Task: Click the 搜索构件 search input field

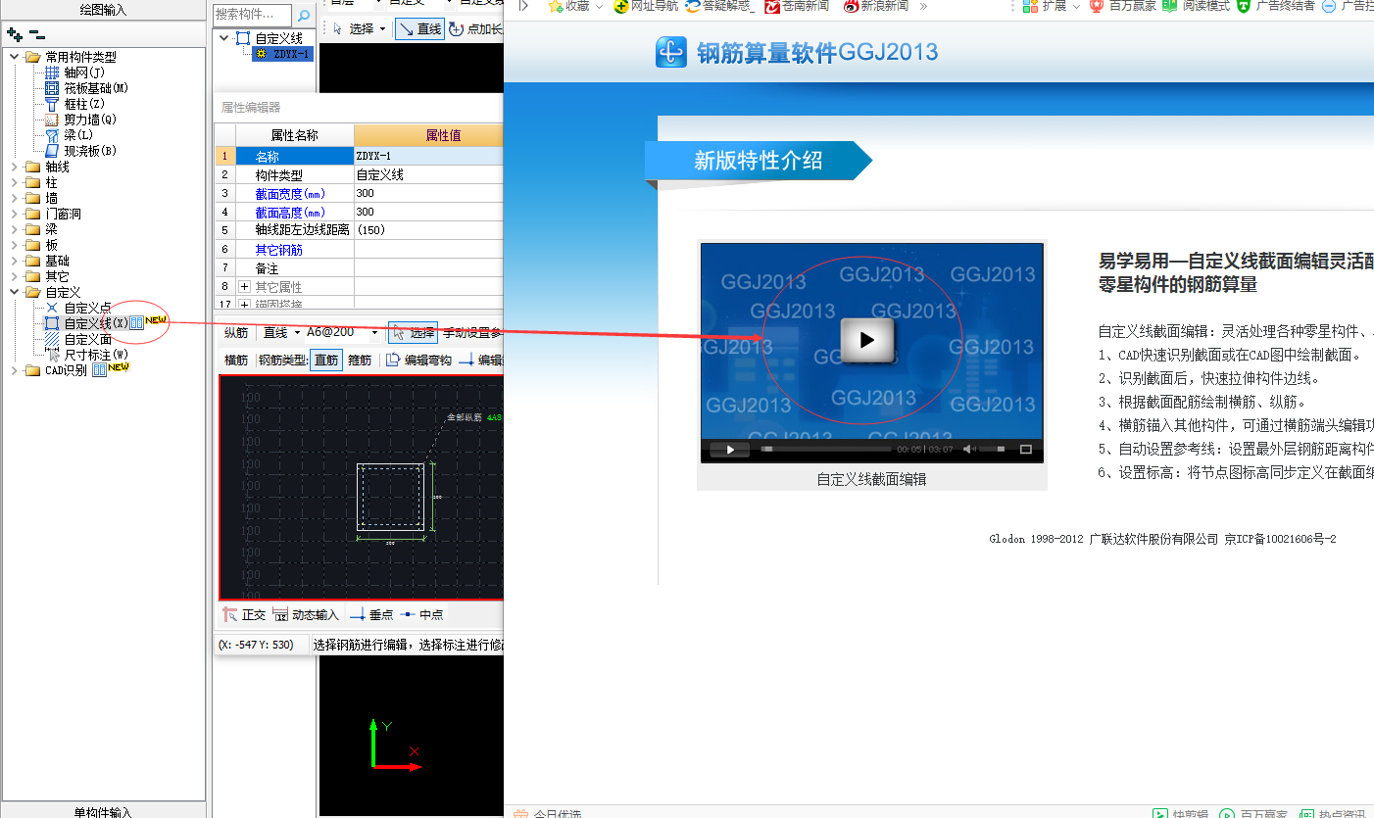Action: tap(252, 15)
